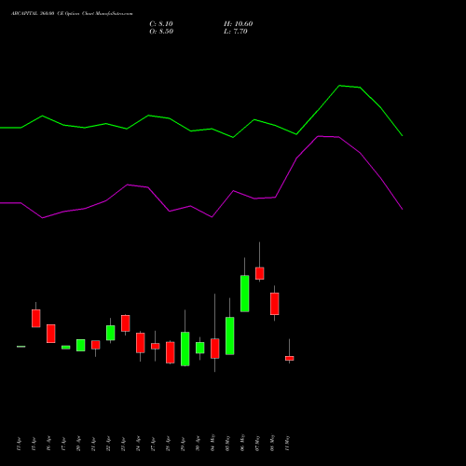Click the 30 Apr date label
The height and width of the screenshot is (466, 466).
198,444
